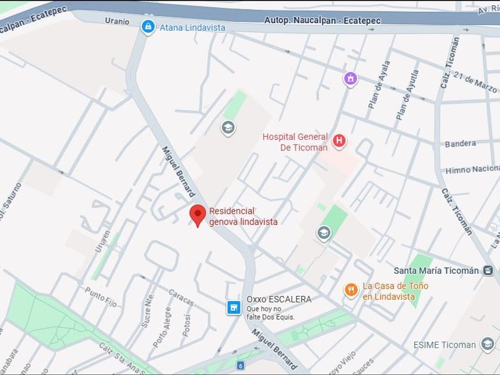Select the Santa María Ticomán station label
This screenshot has width=500, height=375.
436,271
